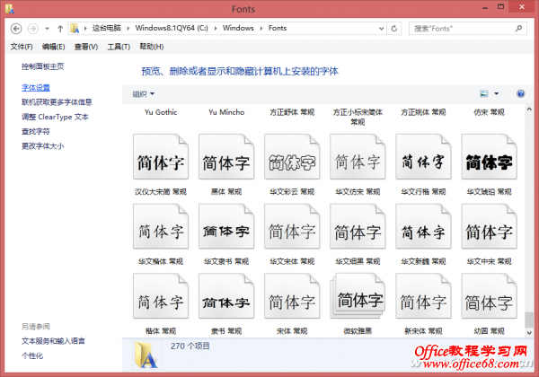Click the scroll up arrow
The width and height of the screenshot is (539, 377).
click(529, 110)
